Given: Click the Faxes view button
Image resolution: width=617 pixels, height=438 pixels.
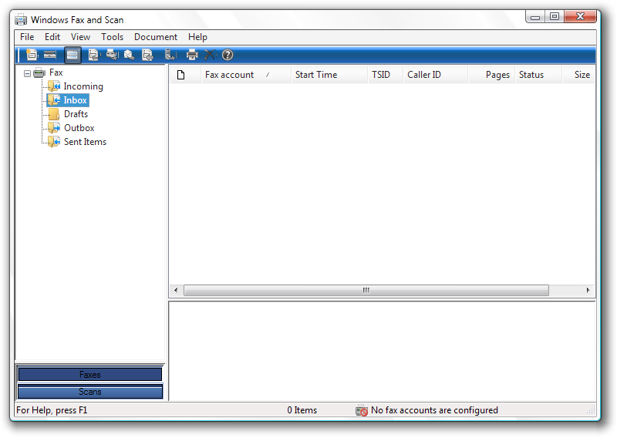Looking at the screenshot, I should tap(89, 375).
